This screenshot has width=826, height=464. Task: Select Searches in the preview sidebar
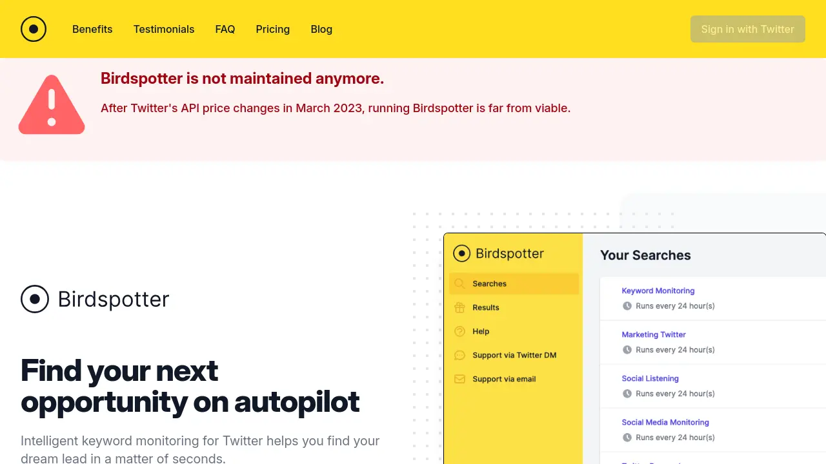pos(514,284)
